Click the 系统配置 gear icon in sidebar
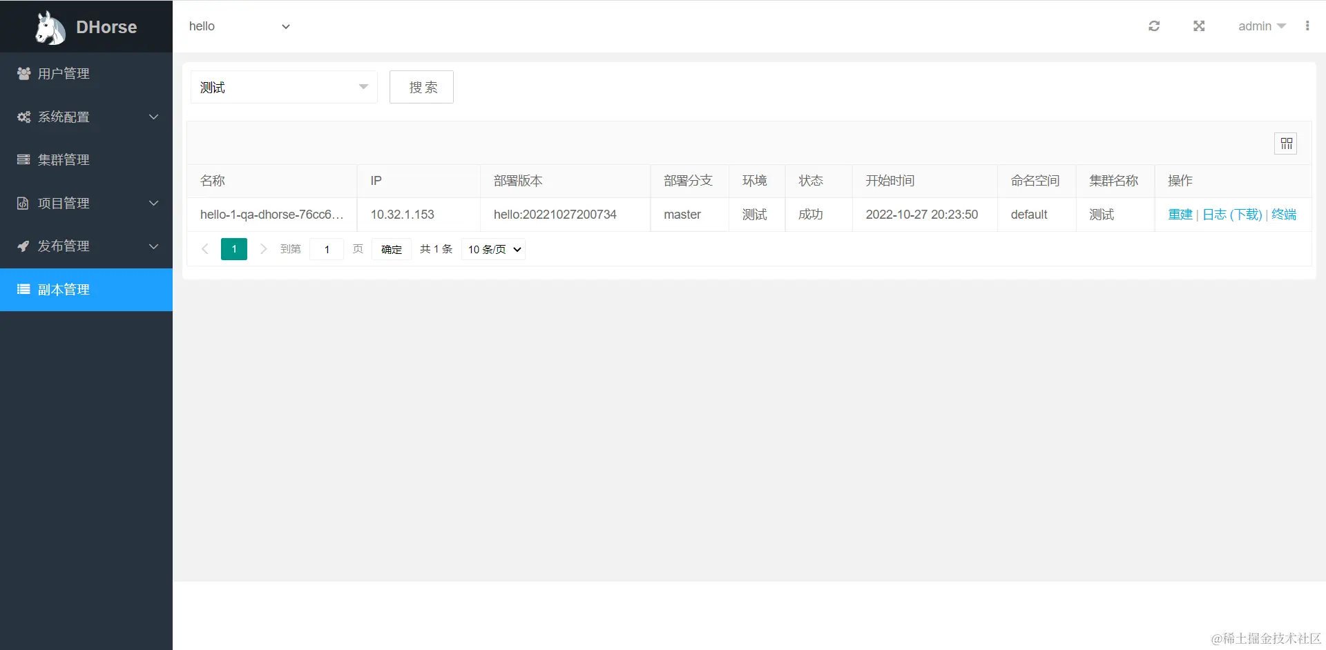Image resolution: width=1326 pixels, height=650 pixels. click(23, 117)
